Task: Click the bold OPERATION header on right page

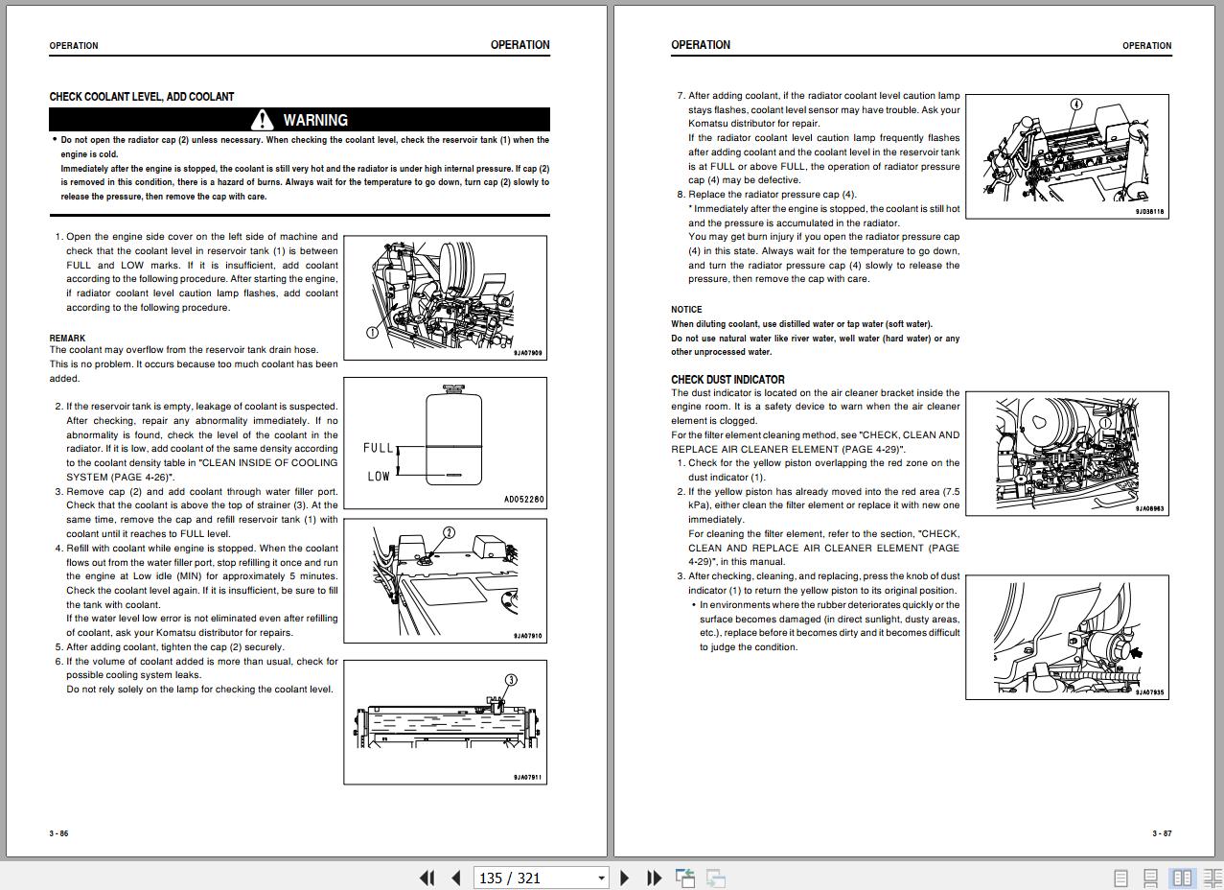Action: 701,45
